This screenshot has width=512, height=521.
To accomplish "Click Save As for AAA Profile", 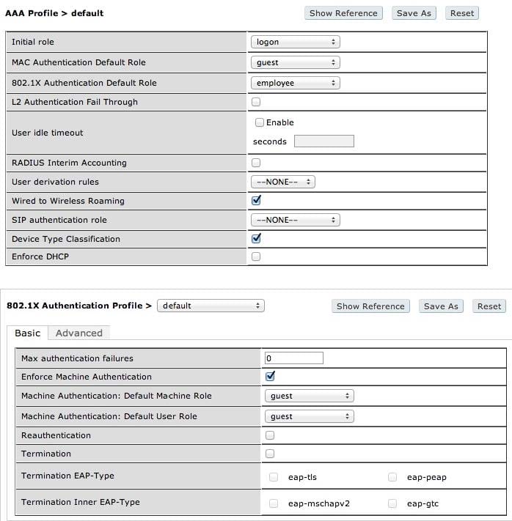I will (414, 13).
